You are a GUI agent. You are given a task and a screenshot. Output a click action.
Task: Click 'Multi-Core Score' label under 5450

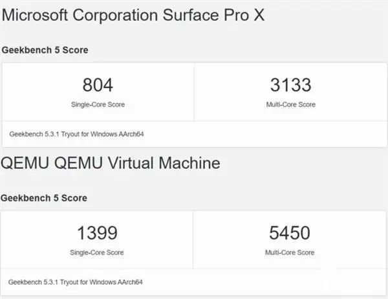(289, 252)
